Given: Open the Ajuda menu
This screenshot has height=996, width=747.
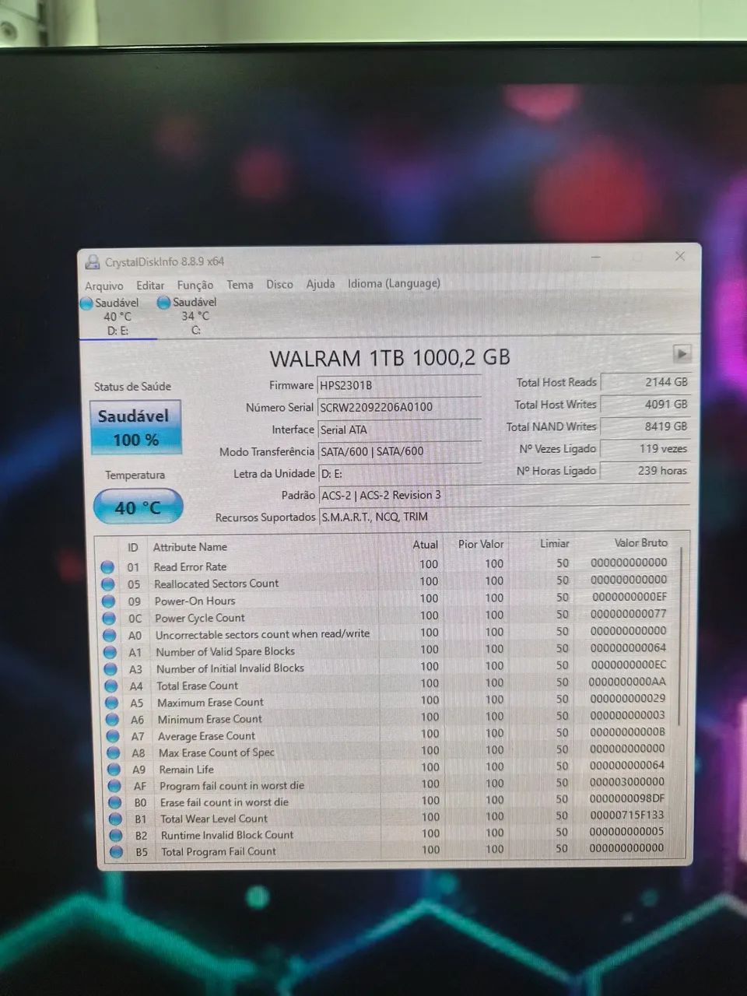Looking at the screenshot, I should pos(320,284).
